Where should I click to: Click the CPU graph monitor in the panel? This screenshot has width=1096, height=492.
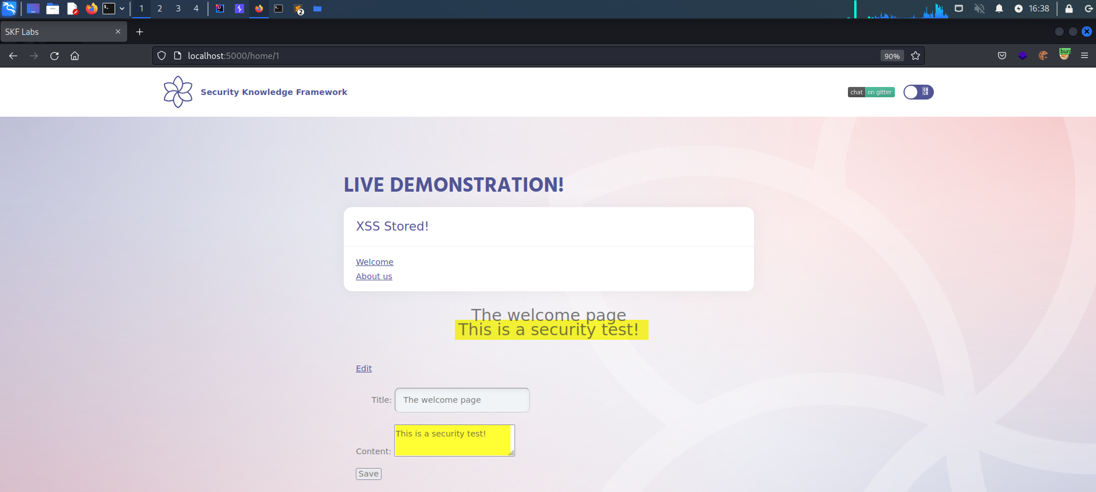click(898, 9)
